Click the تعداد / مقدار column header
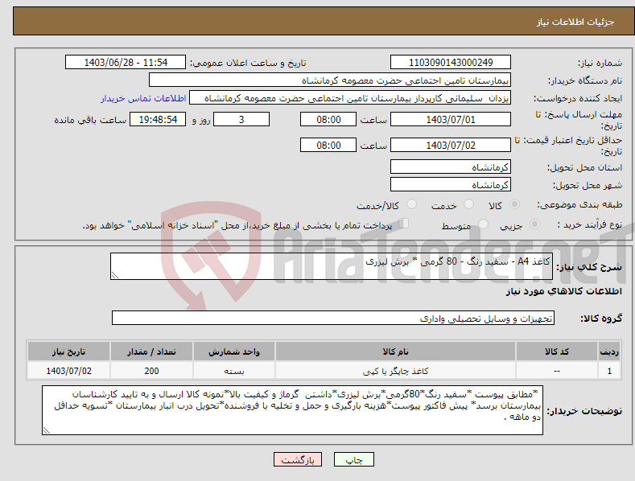Viewport: 635px width, 481px height. click(x=151, y=351)
